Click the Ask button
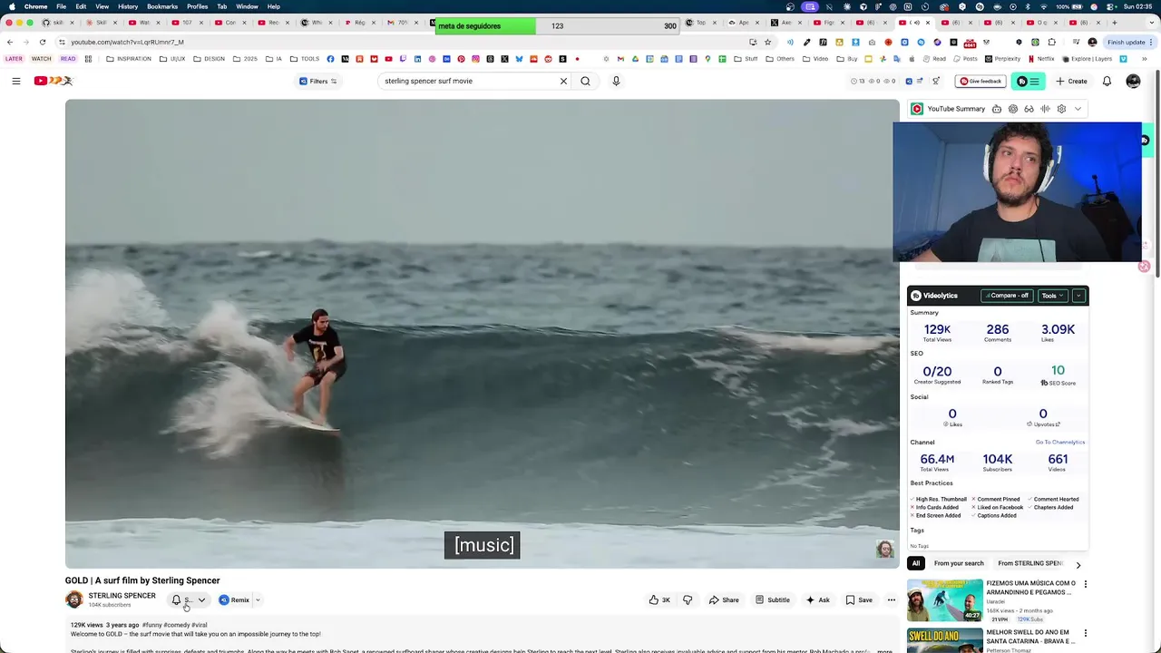 pyautogui.click(x=817, y=599)
